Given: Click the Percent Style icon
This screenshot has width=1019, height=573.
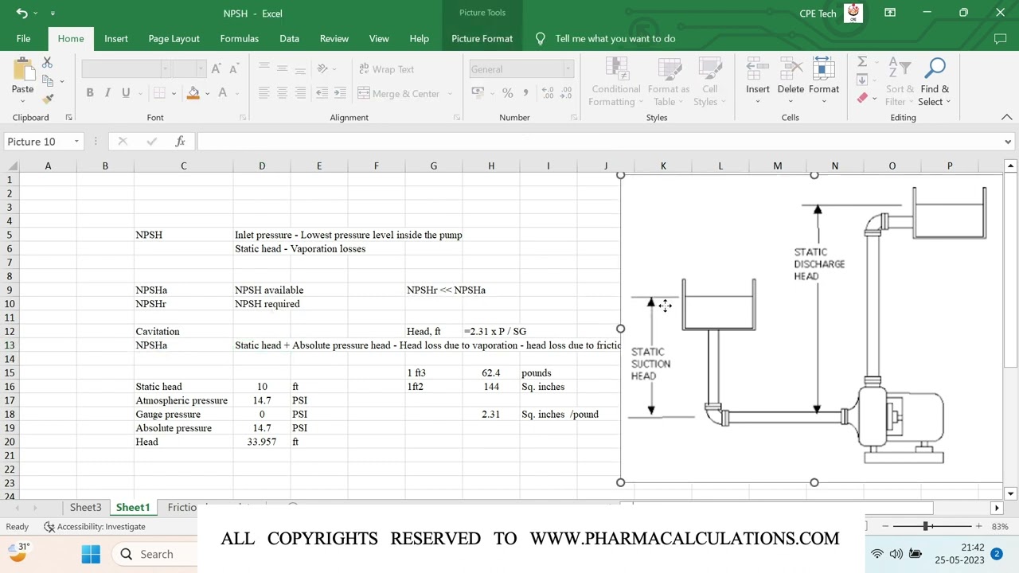Looking at the screenshot, I should click(x=509, y=93).
